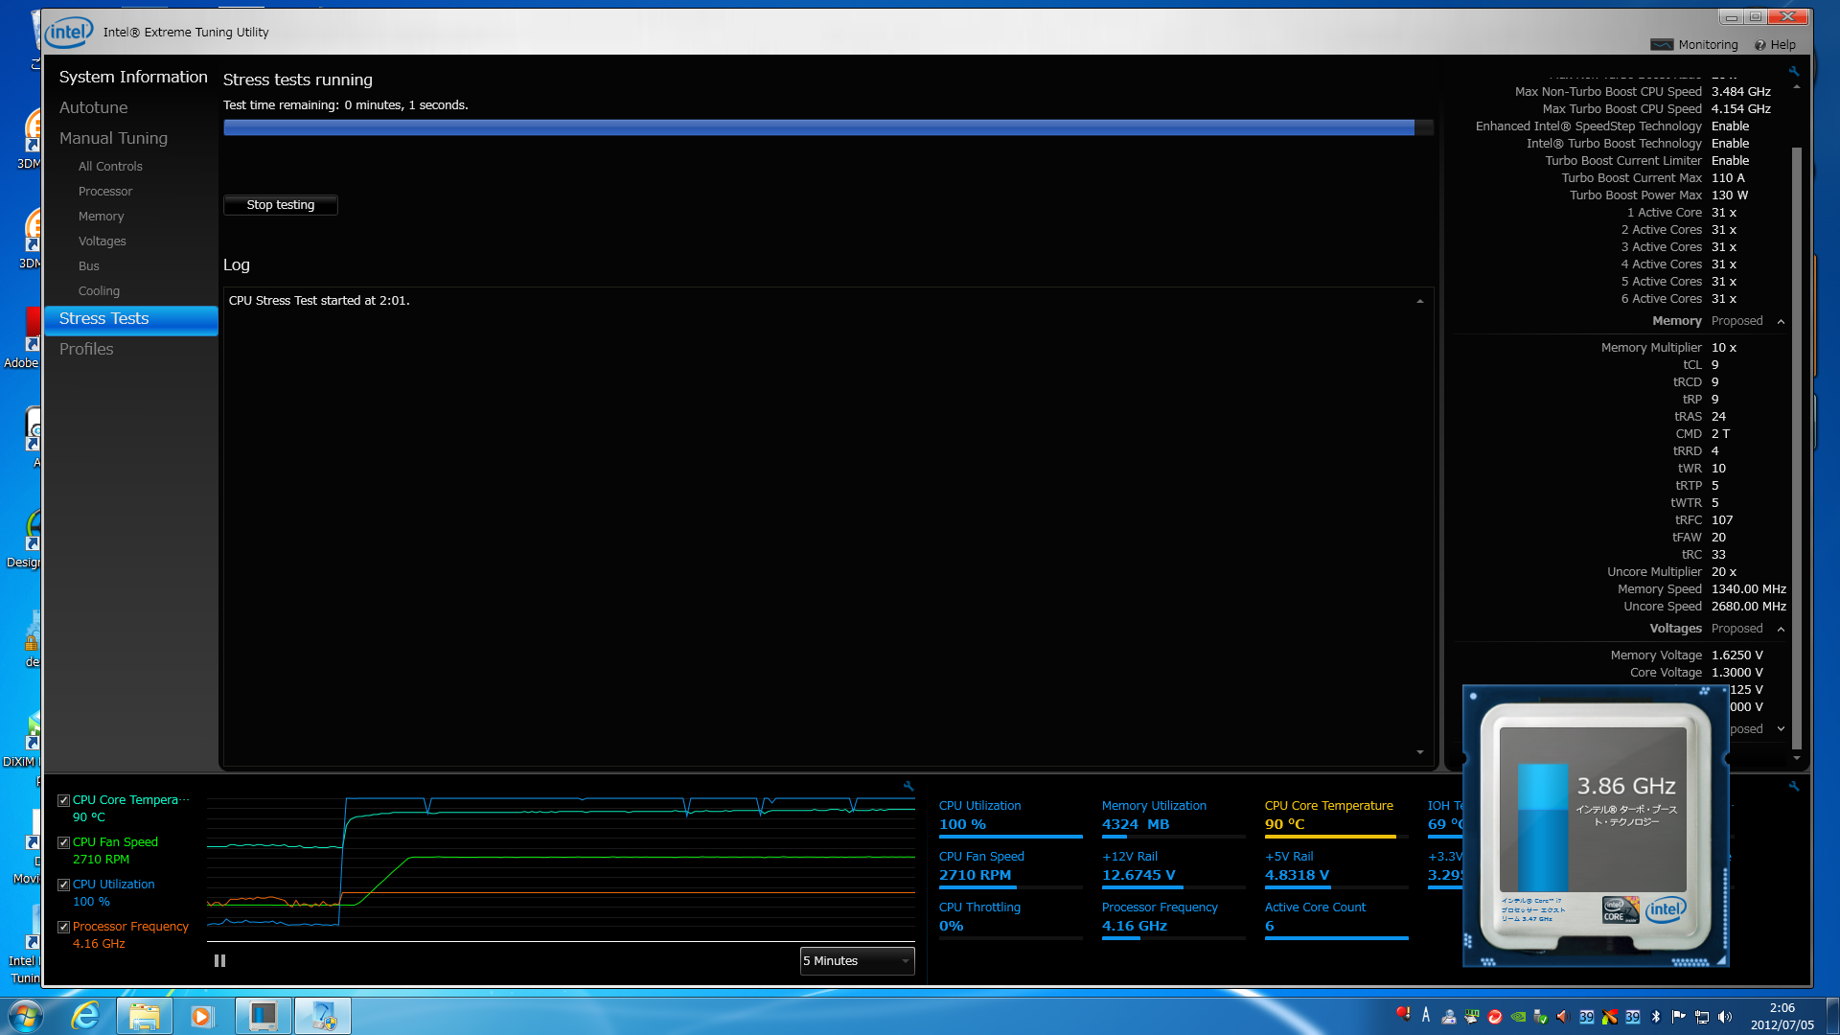Click the wrench icon in monitor values panel
The image size is (1840, 1035).
(1793, 786)
